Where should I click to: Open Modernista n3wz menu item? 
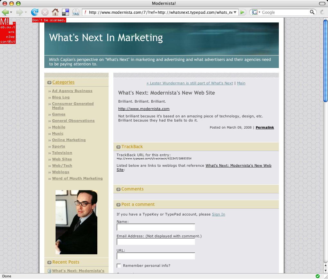[10, 37]
